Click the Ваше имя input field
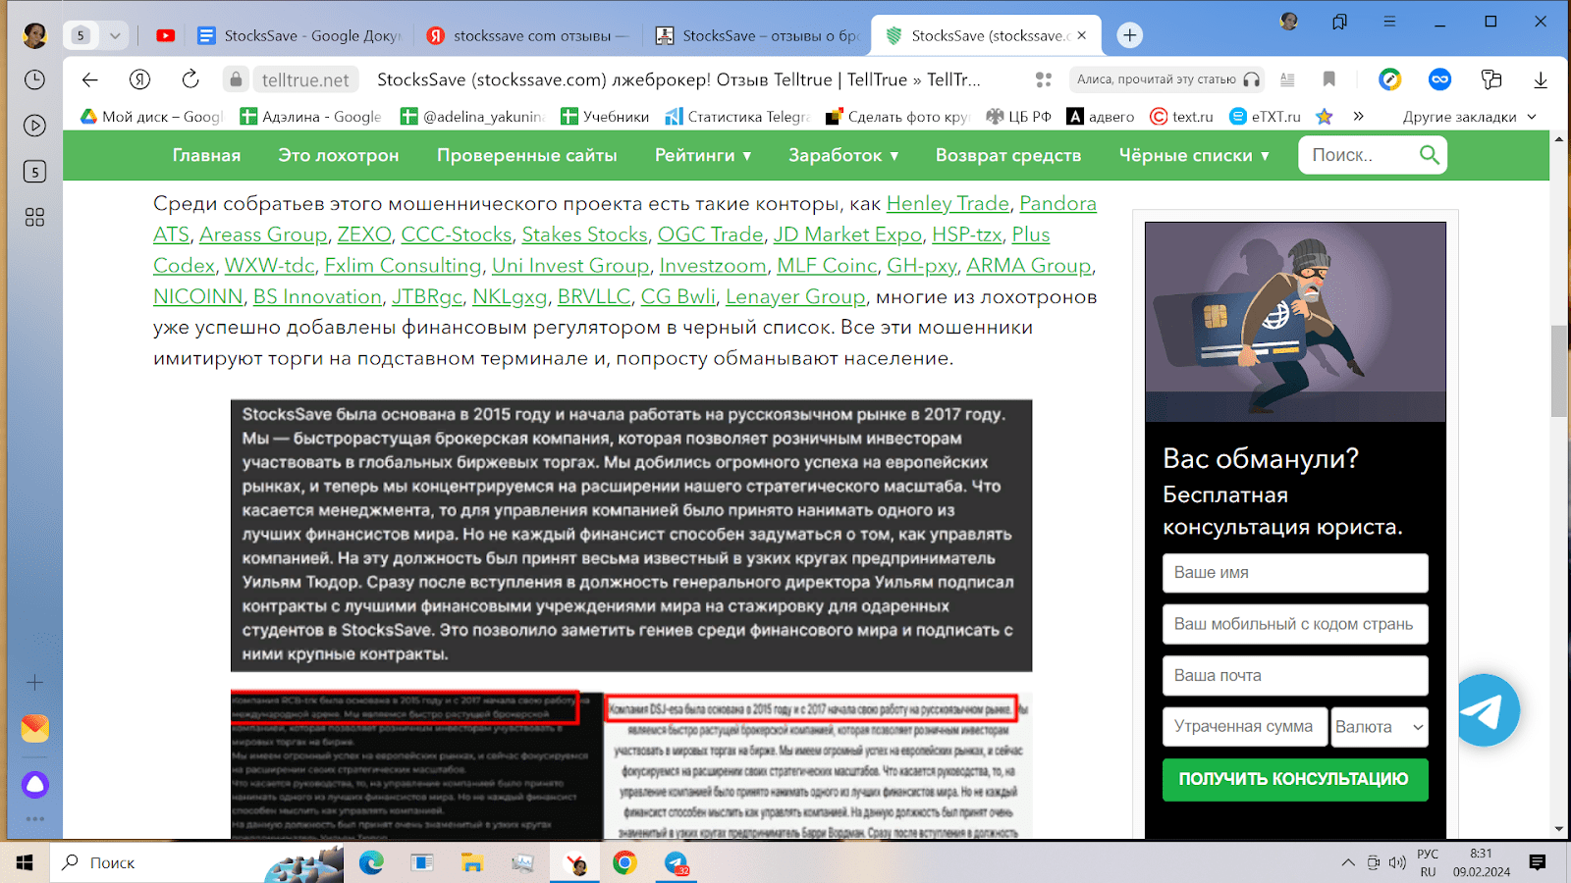 click(x=1295, y=573)
